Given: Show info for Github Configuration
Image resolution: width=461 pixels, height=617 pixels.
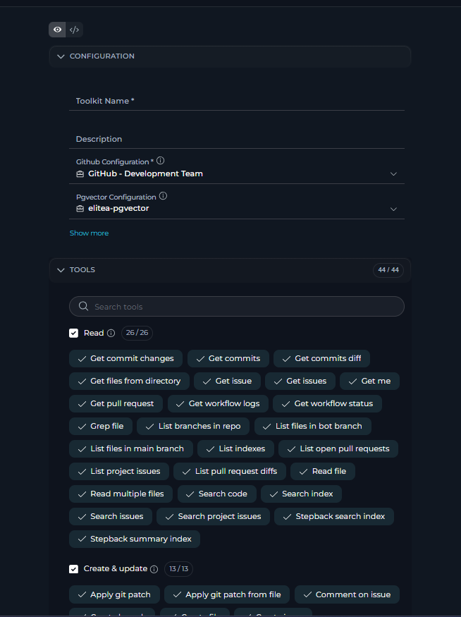Looking at the screenshot, I should 161,161.
